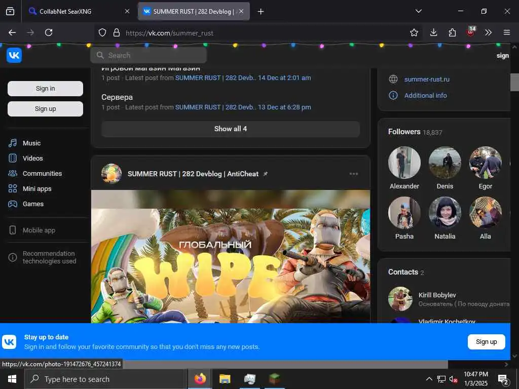Open latest post link dated 13 Dec
519x389 pixels.
243,107
